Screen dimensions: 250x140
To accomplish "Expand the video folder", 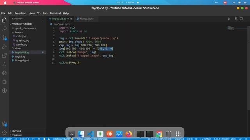I will point(28,48).
